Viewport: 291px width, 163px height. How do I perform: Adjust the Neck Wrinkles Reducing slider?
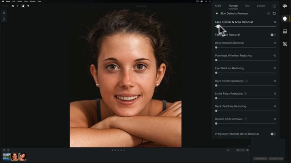click(x=246, y=111)
